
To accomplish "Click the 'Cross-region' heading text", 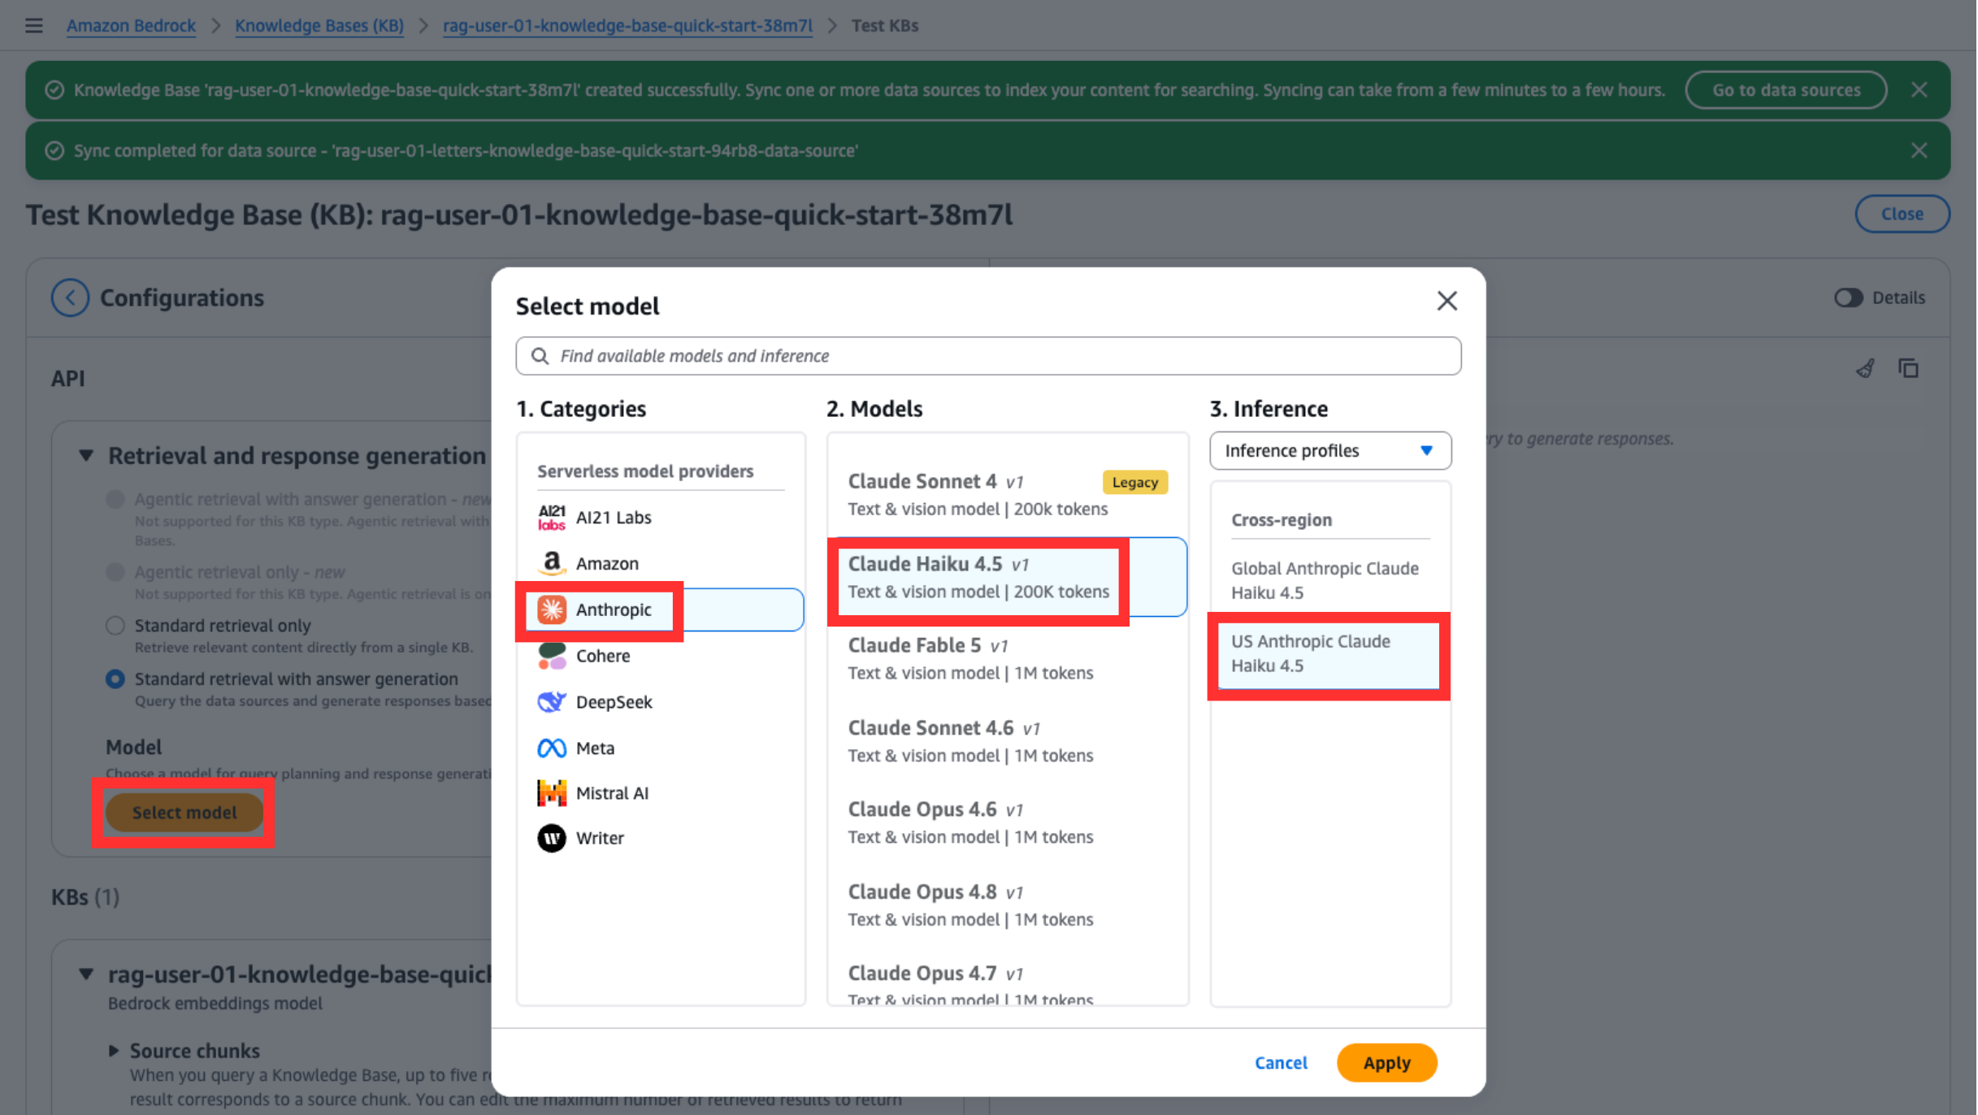I will click(x=1282, y=520).
